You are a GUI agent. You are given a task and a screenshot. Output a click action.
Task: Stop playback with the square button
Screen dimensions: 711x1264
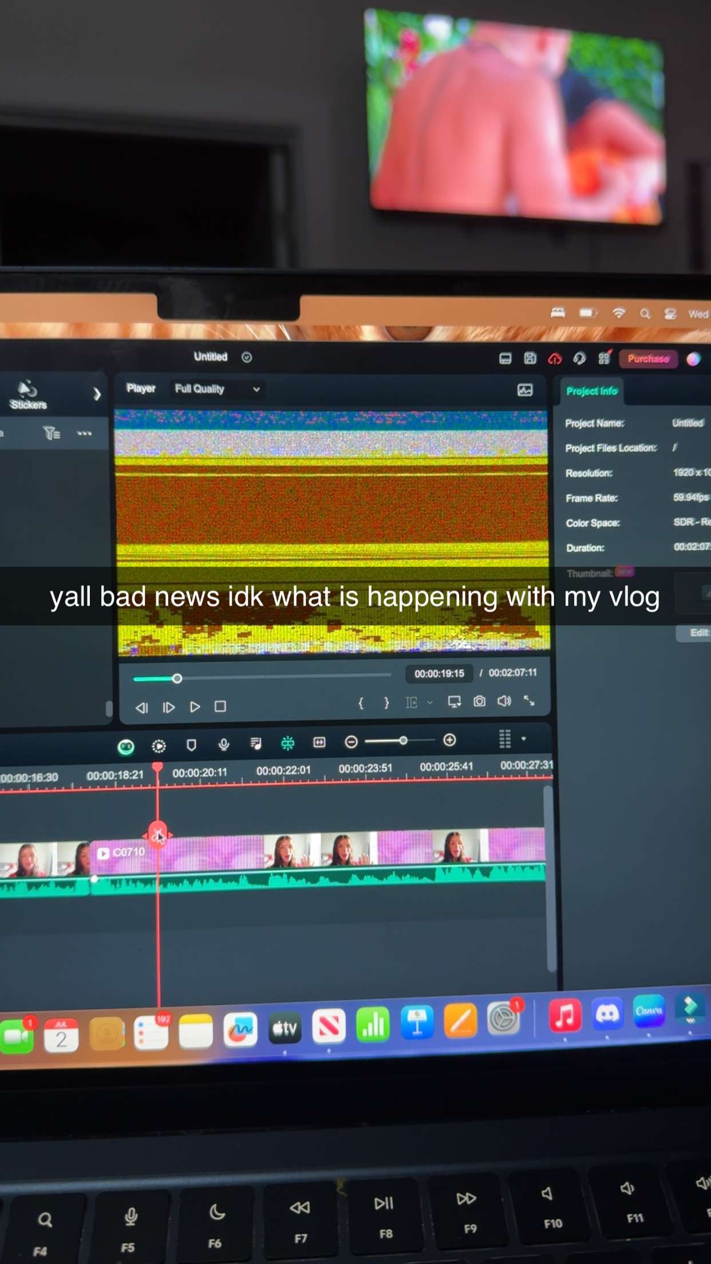point(220,706)
